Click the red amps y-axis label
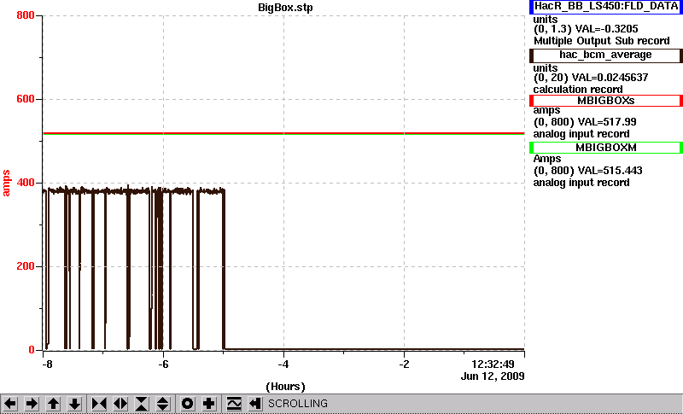 tap(6, 184)
